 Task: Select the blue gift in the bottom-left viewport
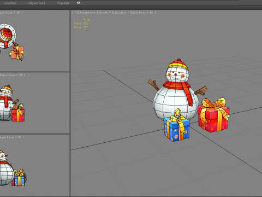point(19,178)
